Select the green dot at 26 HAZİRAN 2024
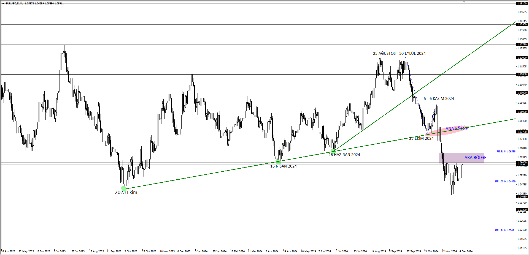The height and width of the screenshot is (255, 529). 333,151
